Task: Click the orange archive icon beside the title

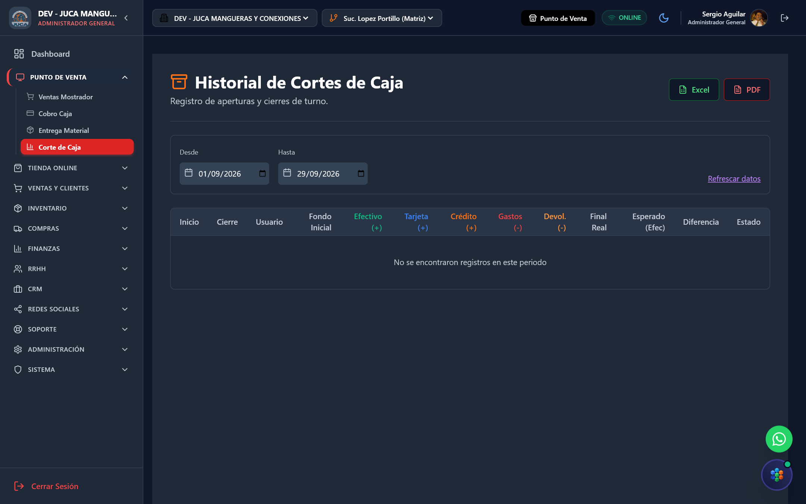Action: coord(179,82)
